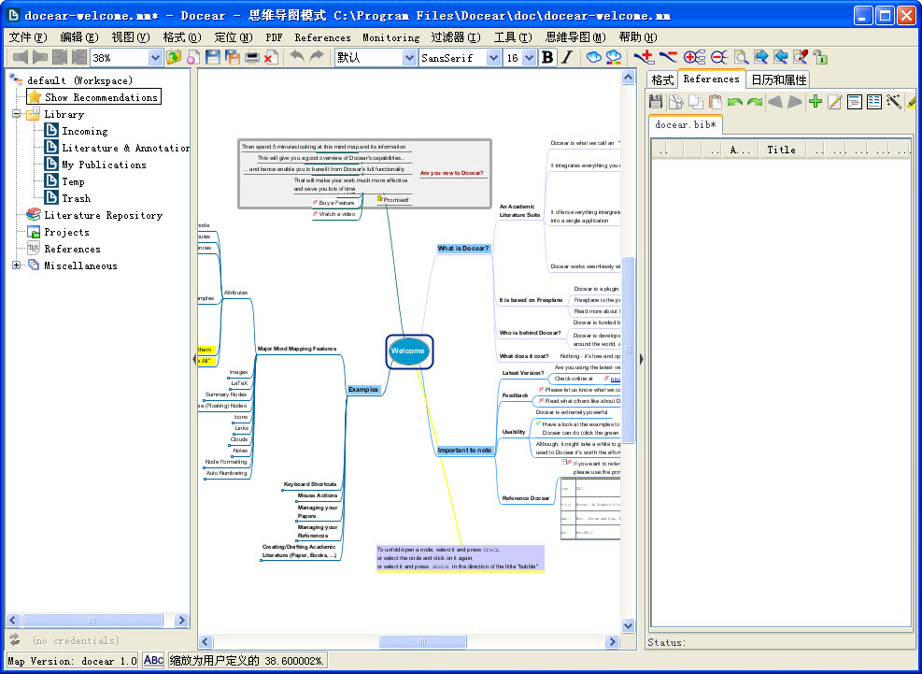Select the 'What is Docear?' node
This screenshot has height=674, width=922.
pyautogui.click(x=463, y=249)
